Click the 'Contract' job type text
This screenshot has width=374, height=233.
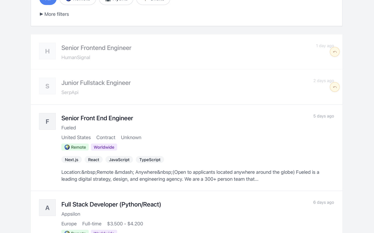[x=106, y=137]
